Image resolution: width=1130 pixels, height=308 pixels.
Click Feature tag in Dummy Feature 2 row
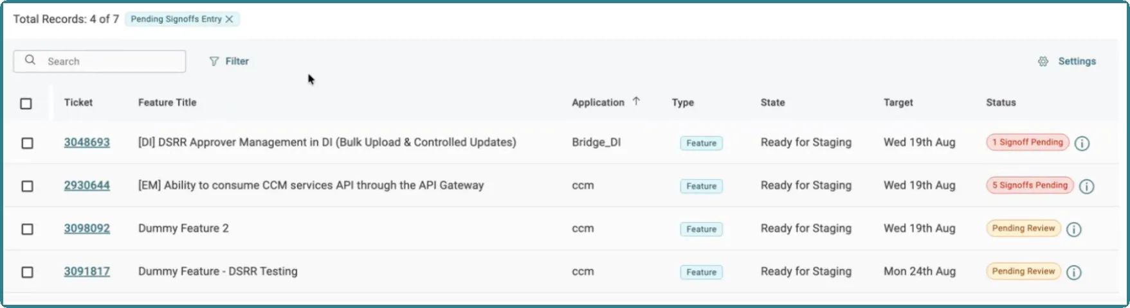(x=701, y=229)
